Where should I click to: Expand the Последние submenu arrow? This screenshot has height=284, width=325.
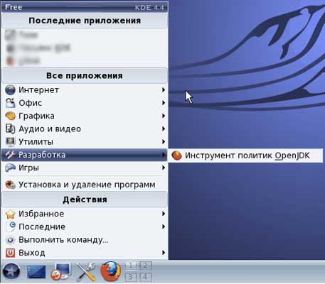pos(164,226)
